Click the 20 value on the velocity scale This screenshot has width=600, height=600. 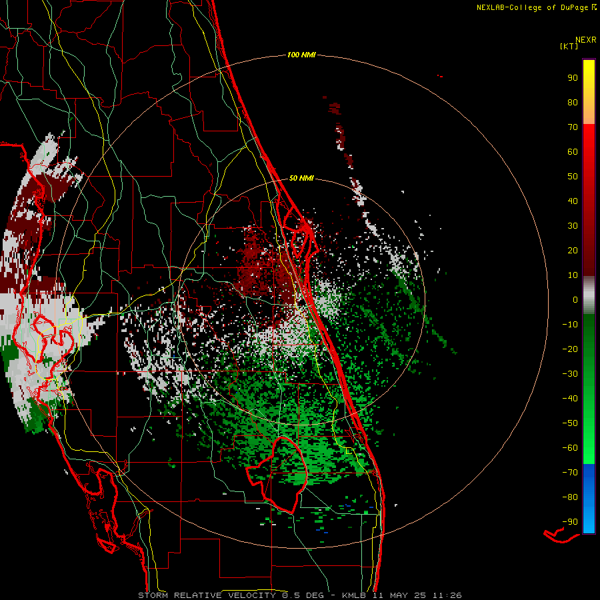pyautogui.click(x=573, y=251)
